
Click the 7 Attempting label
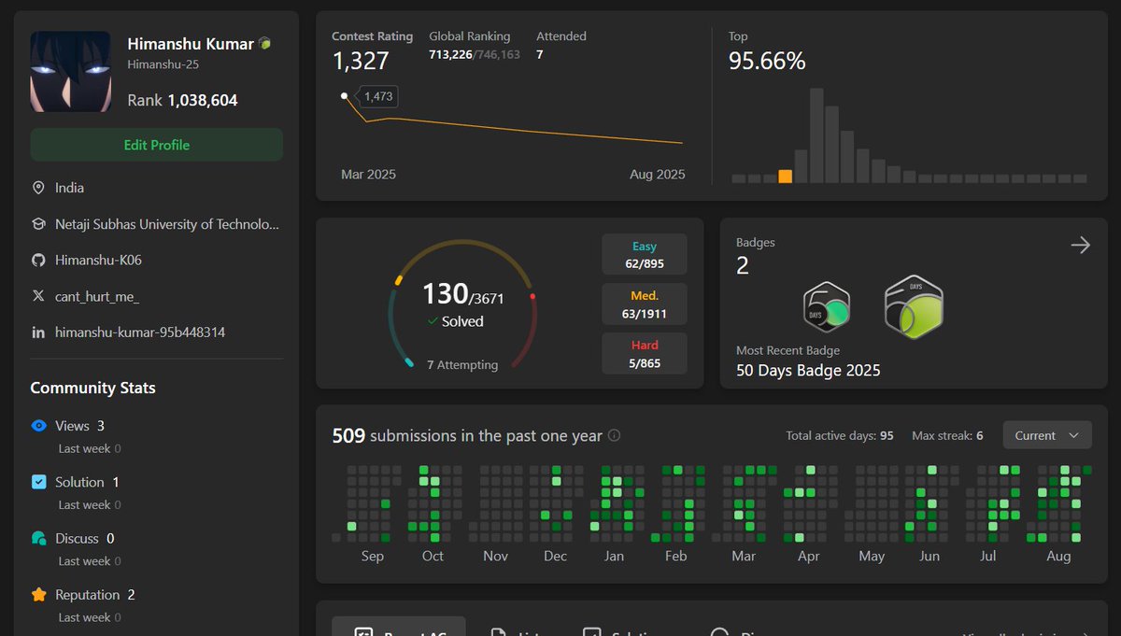coord(462,365)
